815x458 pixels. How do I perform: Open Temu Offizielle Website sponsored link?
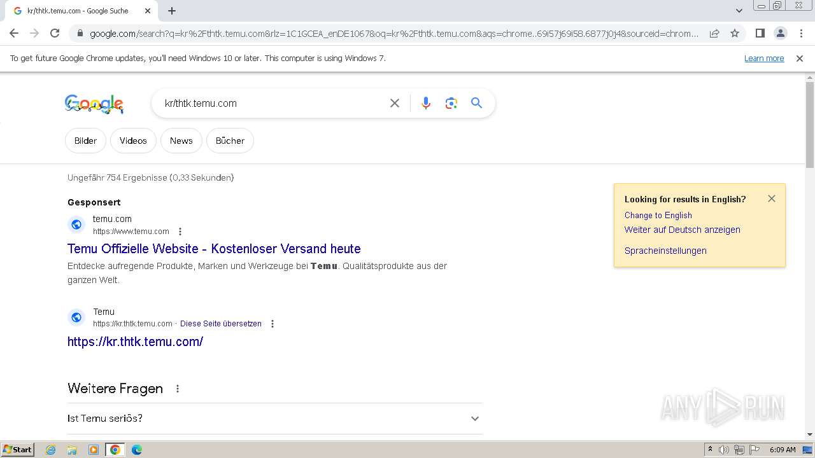pos(214,249)
